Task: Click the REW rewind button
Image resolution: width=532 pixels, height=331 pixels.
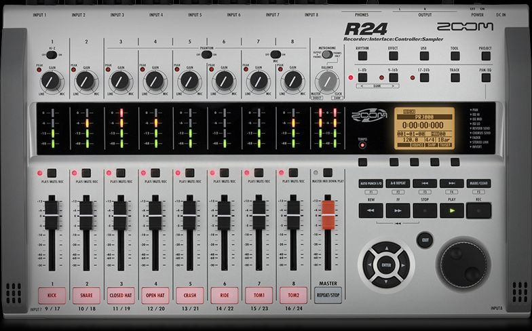Action: pos(370,211)
